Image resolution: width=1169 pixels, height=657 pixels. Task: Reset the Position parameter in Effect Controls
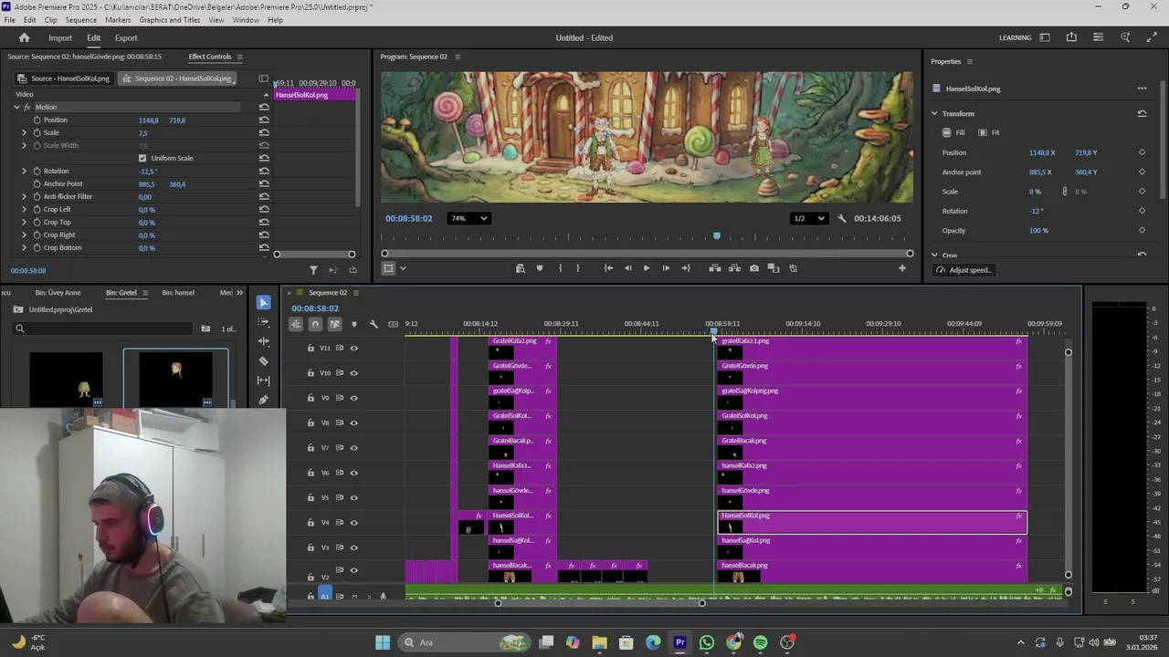(x=264, y=120)
